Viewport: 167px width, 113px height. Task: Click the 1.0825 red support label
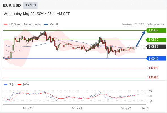point(153,68)
